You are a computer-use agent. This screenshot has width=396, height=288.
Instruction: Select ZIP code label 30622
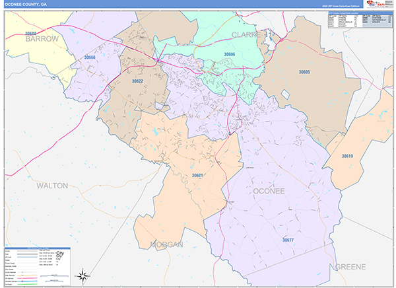[138, 81]
